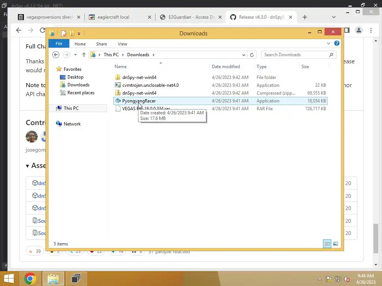
Task: Sort files by Date modified column
Action: (226, 67)
